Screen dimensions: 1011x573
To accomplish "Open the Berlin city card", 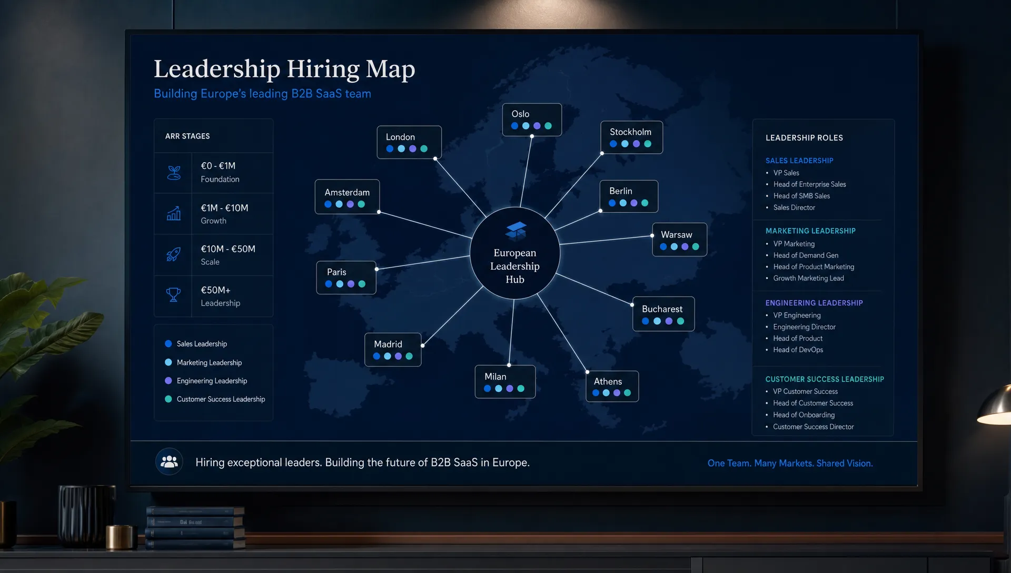I will (629, 196).
